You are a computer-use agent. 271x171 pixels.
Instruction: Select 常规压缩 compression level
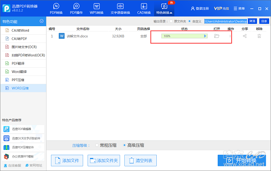97,145
